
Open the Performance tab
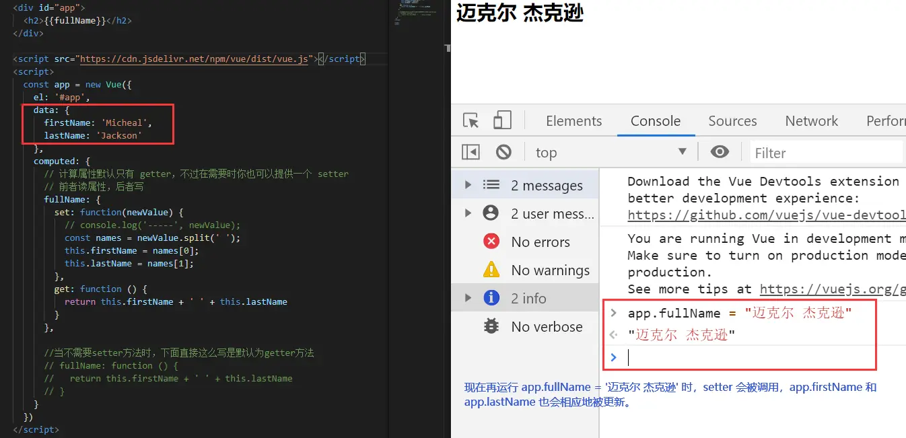click(x=886, y=121)
